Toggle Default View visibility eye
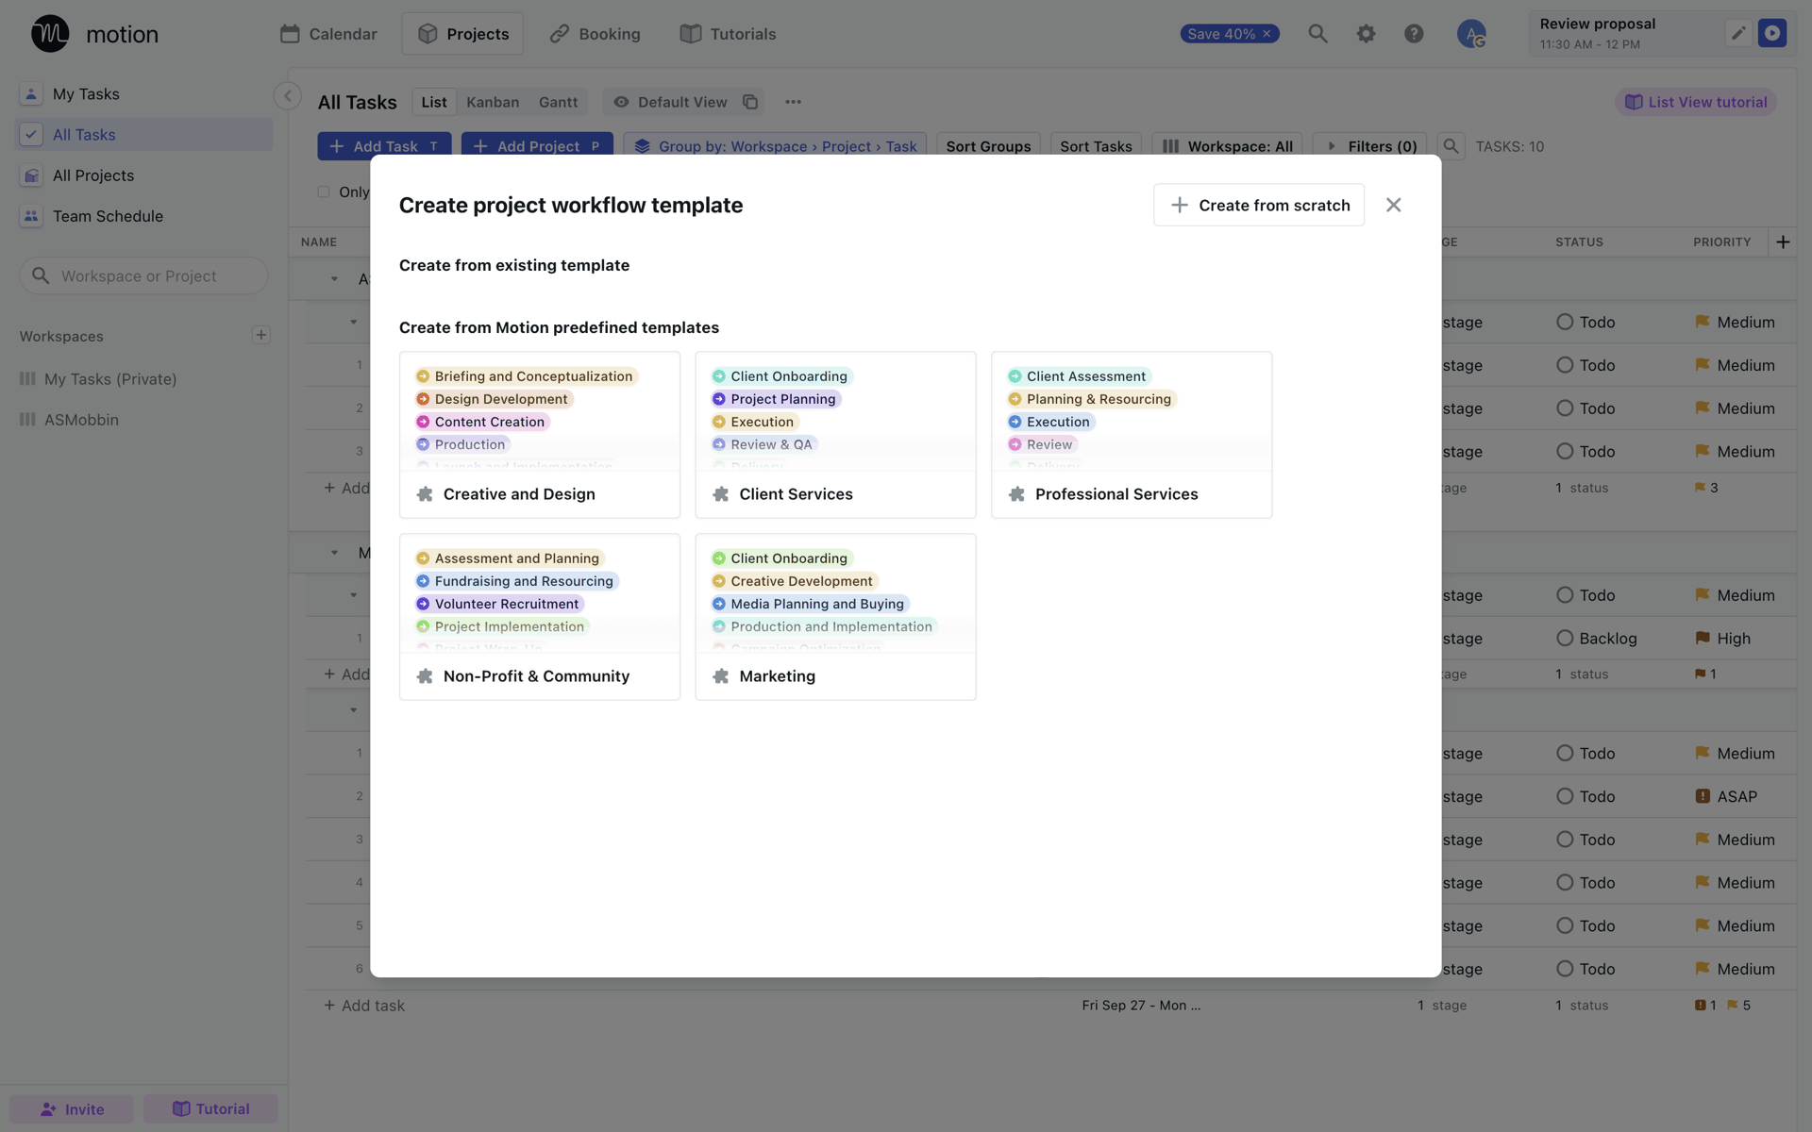Image resolution: width=1812 pixels, height=1132 pixels. 621,102
